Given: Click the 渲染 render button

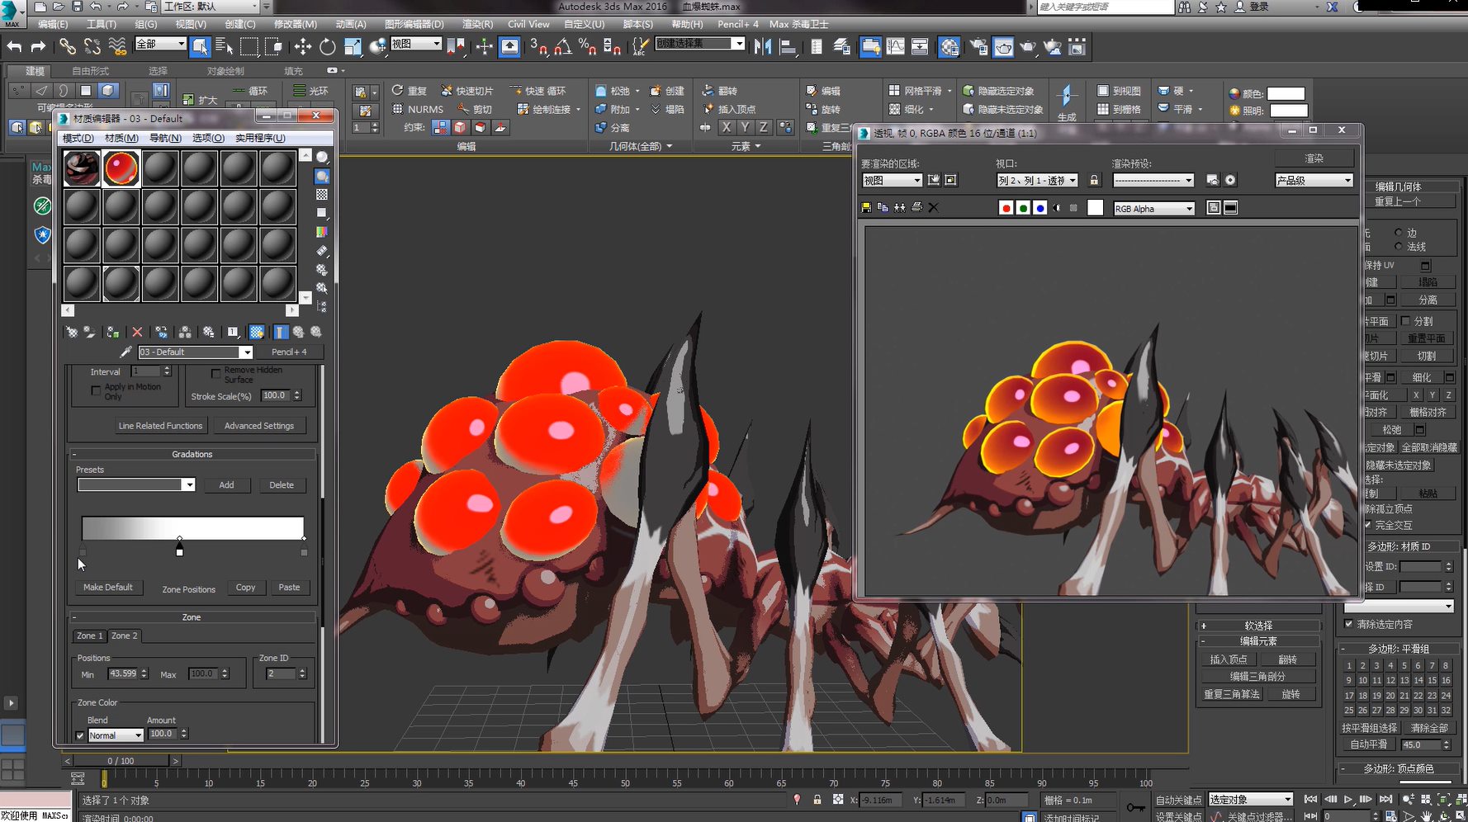Looking at the screenshot, I should pos(1314,158).
